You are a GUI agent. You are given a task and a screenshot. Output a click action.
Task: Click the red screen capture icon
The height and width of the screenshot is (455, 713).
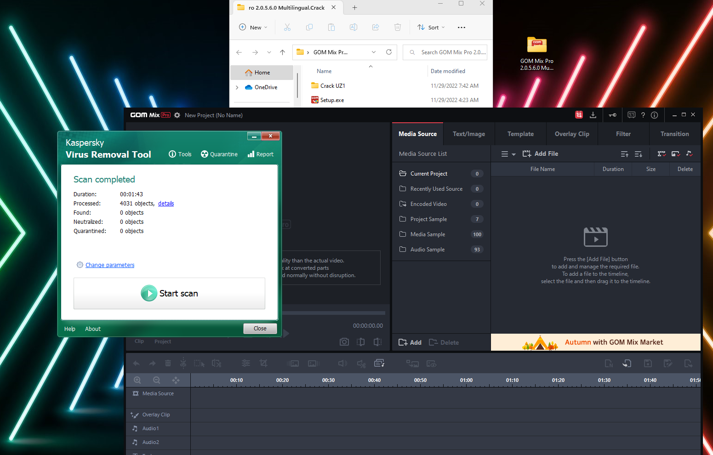click(x=579, y=115)
